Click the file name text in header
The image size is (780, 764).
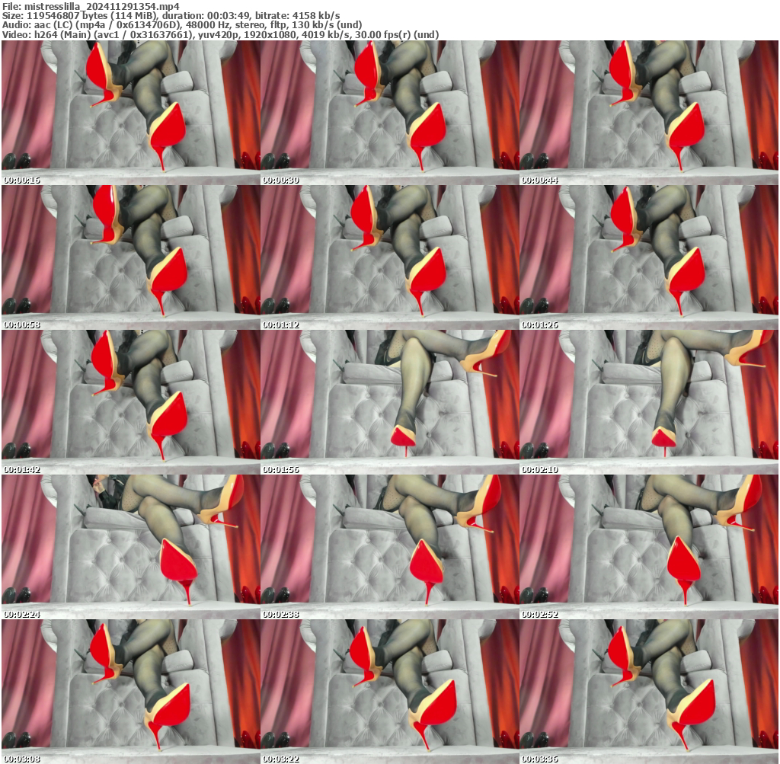[x=91, y=6]
